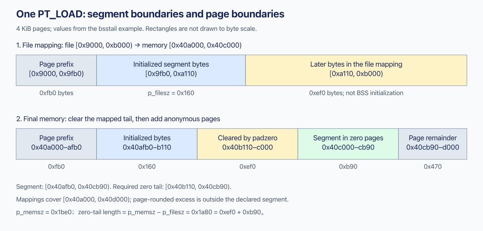Click the subtitle about 4 KiB pages

pyautogui.click(x=136, y=28)
